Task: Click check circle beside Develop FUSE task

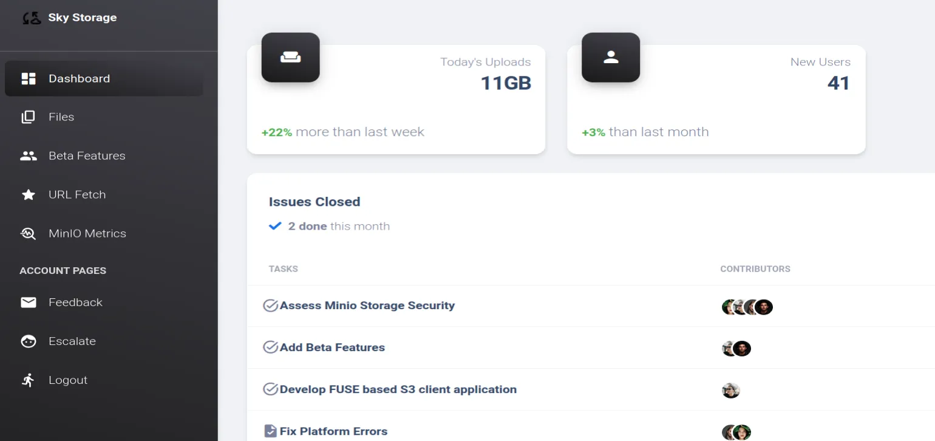Action: [270, 389]
